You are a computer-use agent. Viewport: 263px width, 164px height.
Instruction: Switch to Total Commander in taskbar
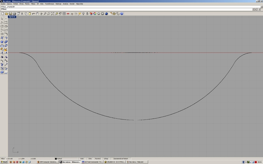[x=93, y=162]
